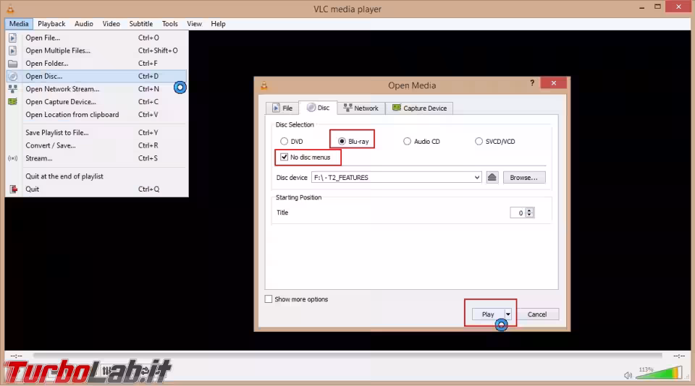Choose Open Location from clipboard
The image size is (695, 386).
click(96, 115)
